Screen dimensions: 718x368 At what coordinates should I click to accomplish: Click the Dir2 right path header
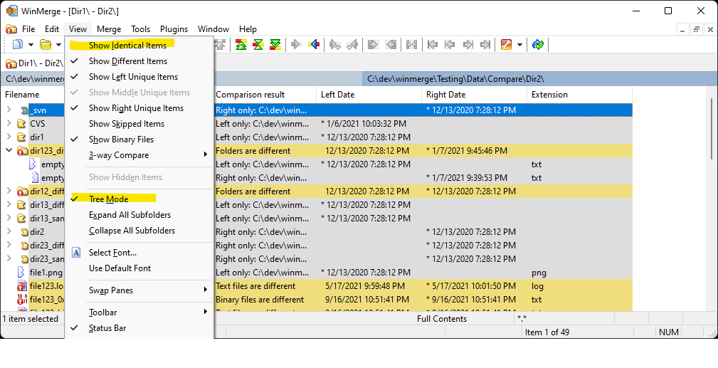539,79
